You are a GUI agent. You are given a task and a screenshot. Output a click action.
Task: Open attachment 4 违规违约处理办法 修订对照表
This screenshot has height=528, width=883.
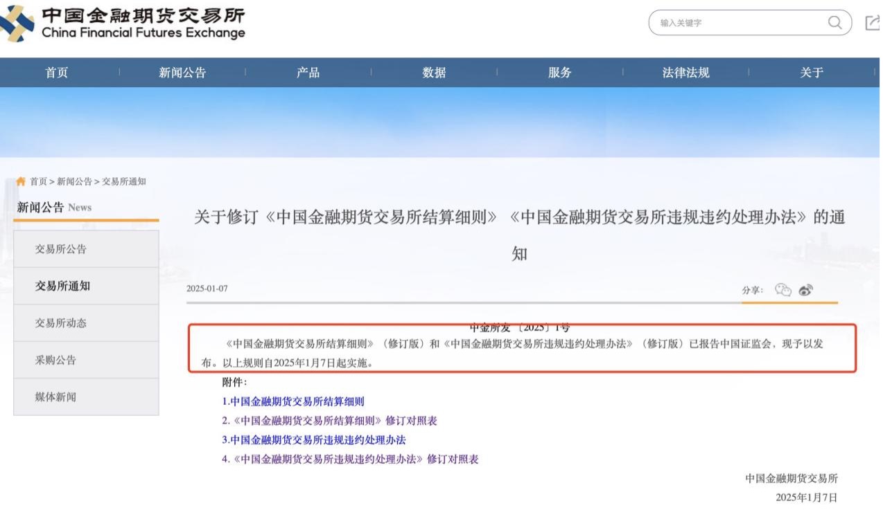pos(350,459)
